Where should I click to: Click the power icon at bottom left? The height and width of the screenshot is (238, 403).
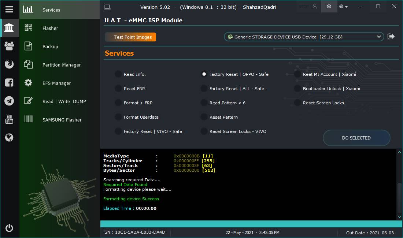9,228
